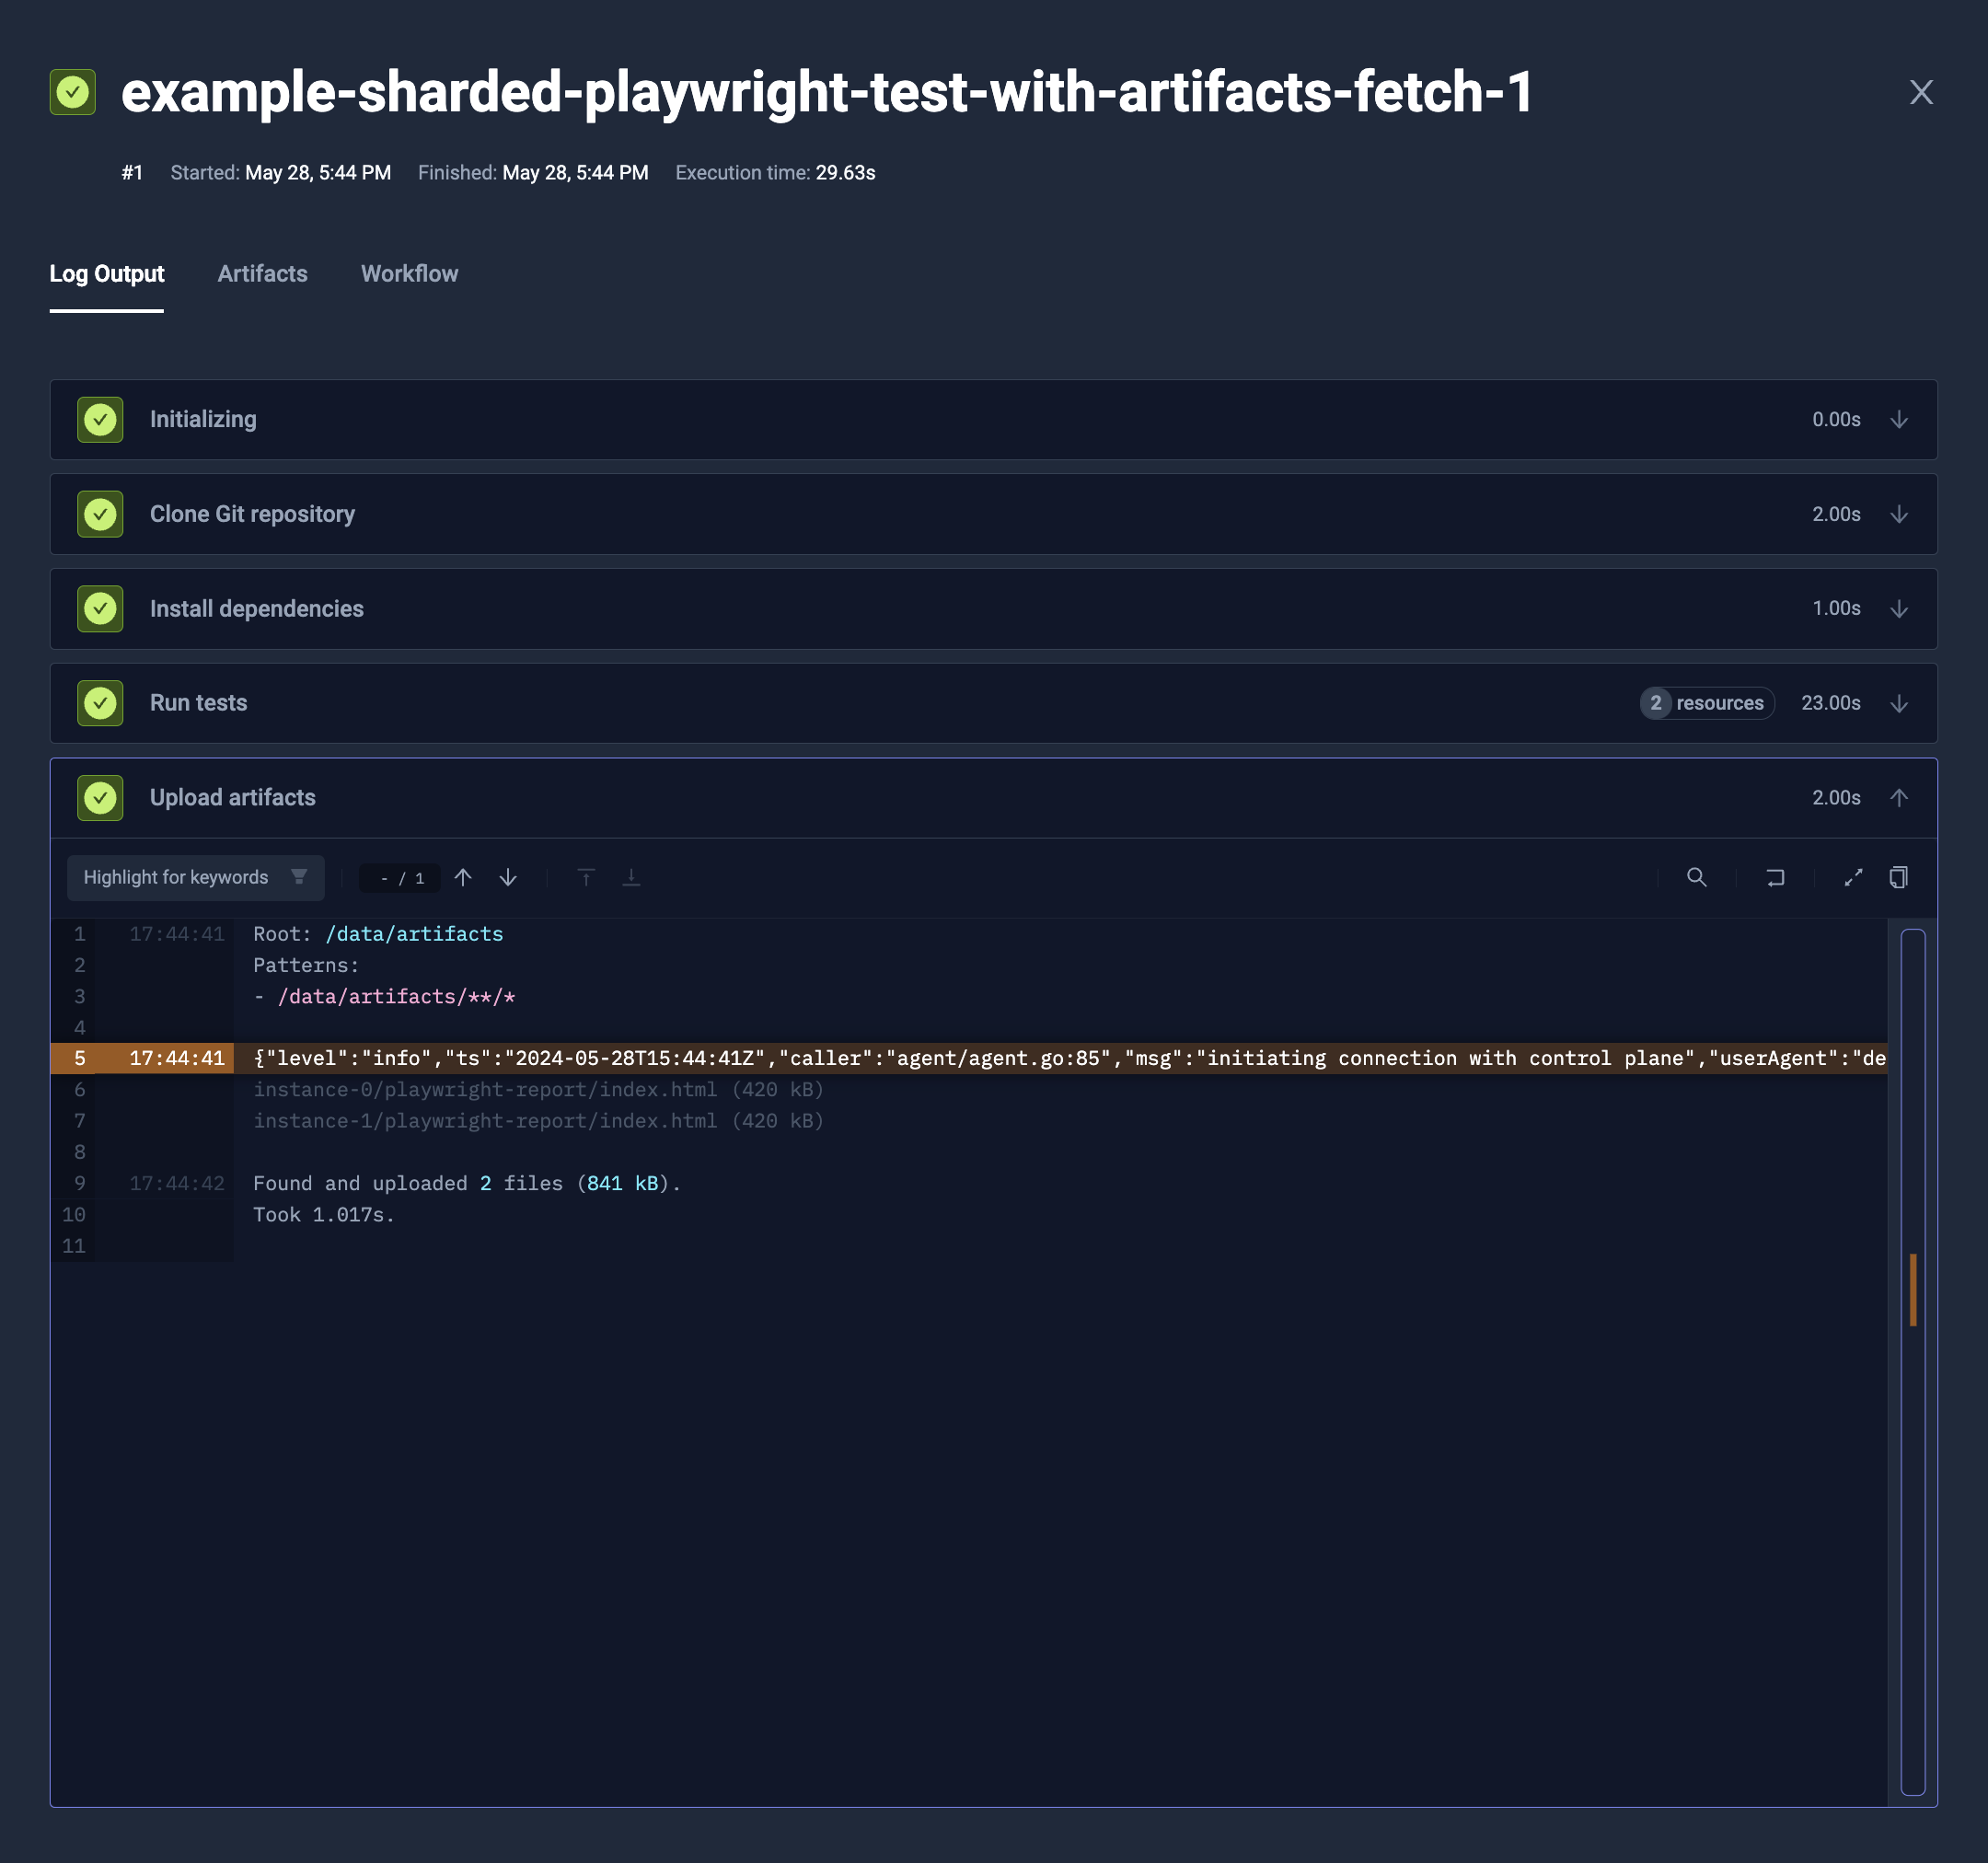Toggle the Clone Git repository step
This screenshot has width=1988, height=1863.
(x=1899, y=513)
